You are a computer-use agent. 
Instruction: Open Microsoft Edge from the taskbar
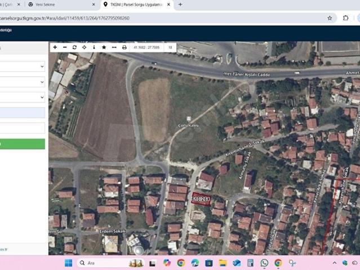pos(195,263)
